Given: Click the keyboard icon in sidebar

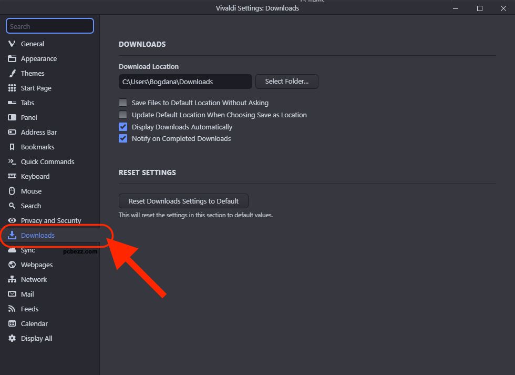Looking at the screenshot, I should click(12, 176).
